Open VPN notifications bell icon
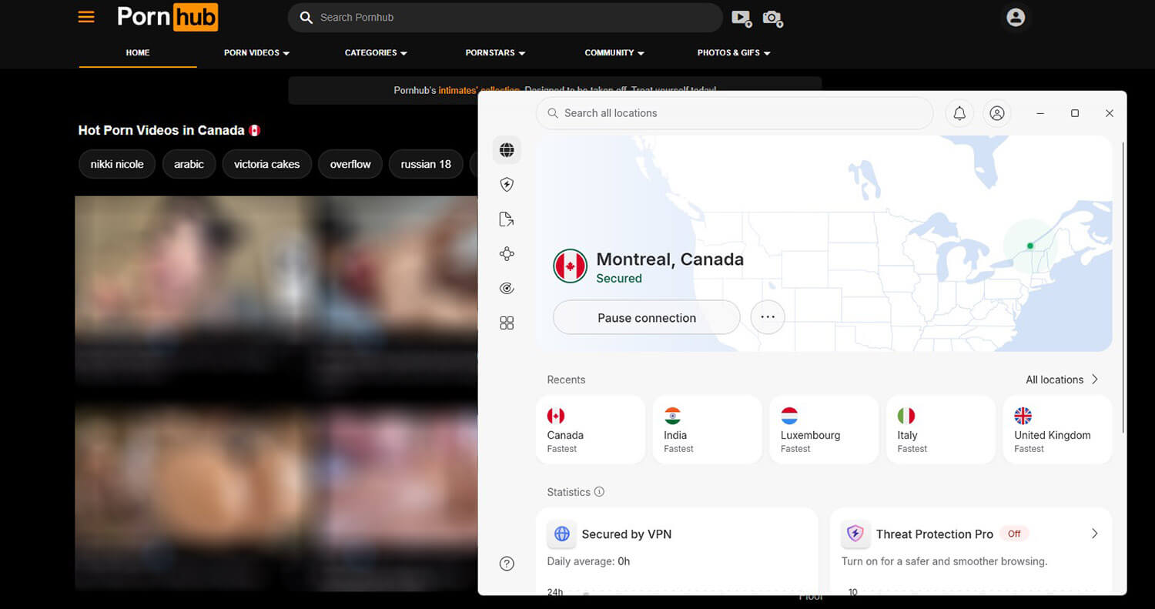 click(959, 113)
